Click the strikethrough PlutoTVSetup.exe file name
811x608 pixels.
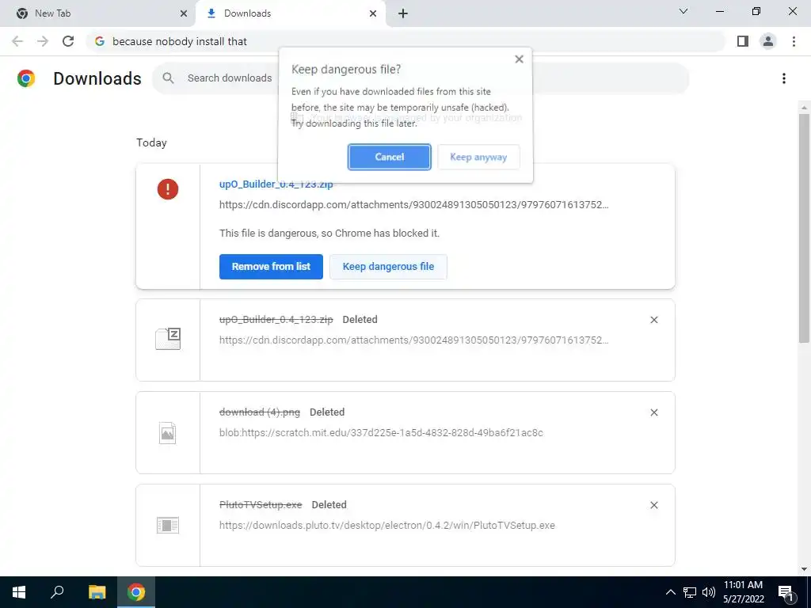261,504
